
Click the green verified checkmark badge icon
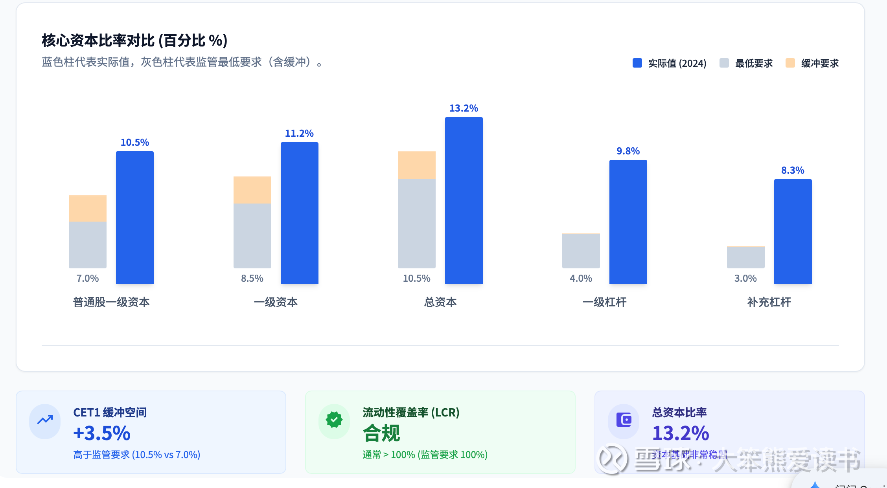(334, 420)
